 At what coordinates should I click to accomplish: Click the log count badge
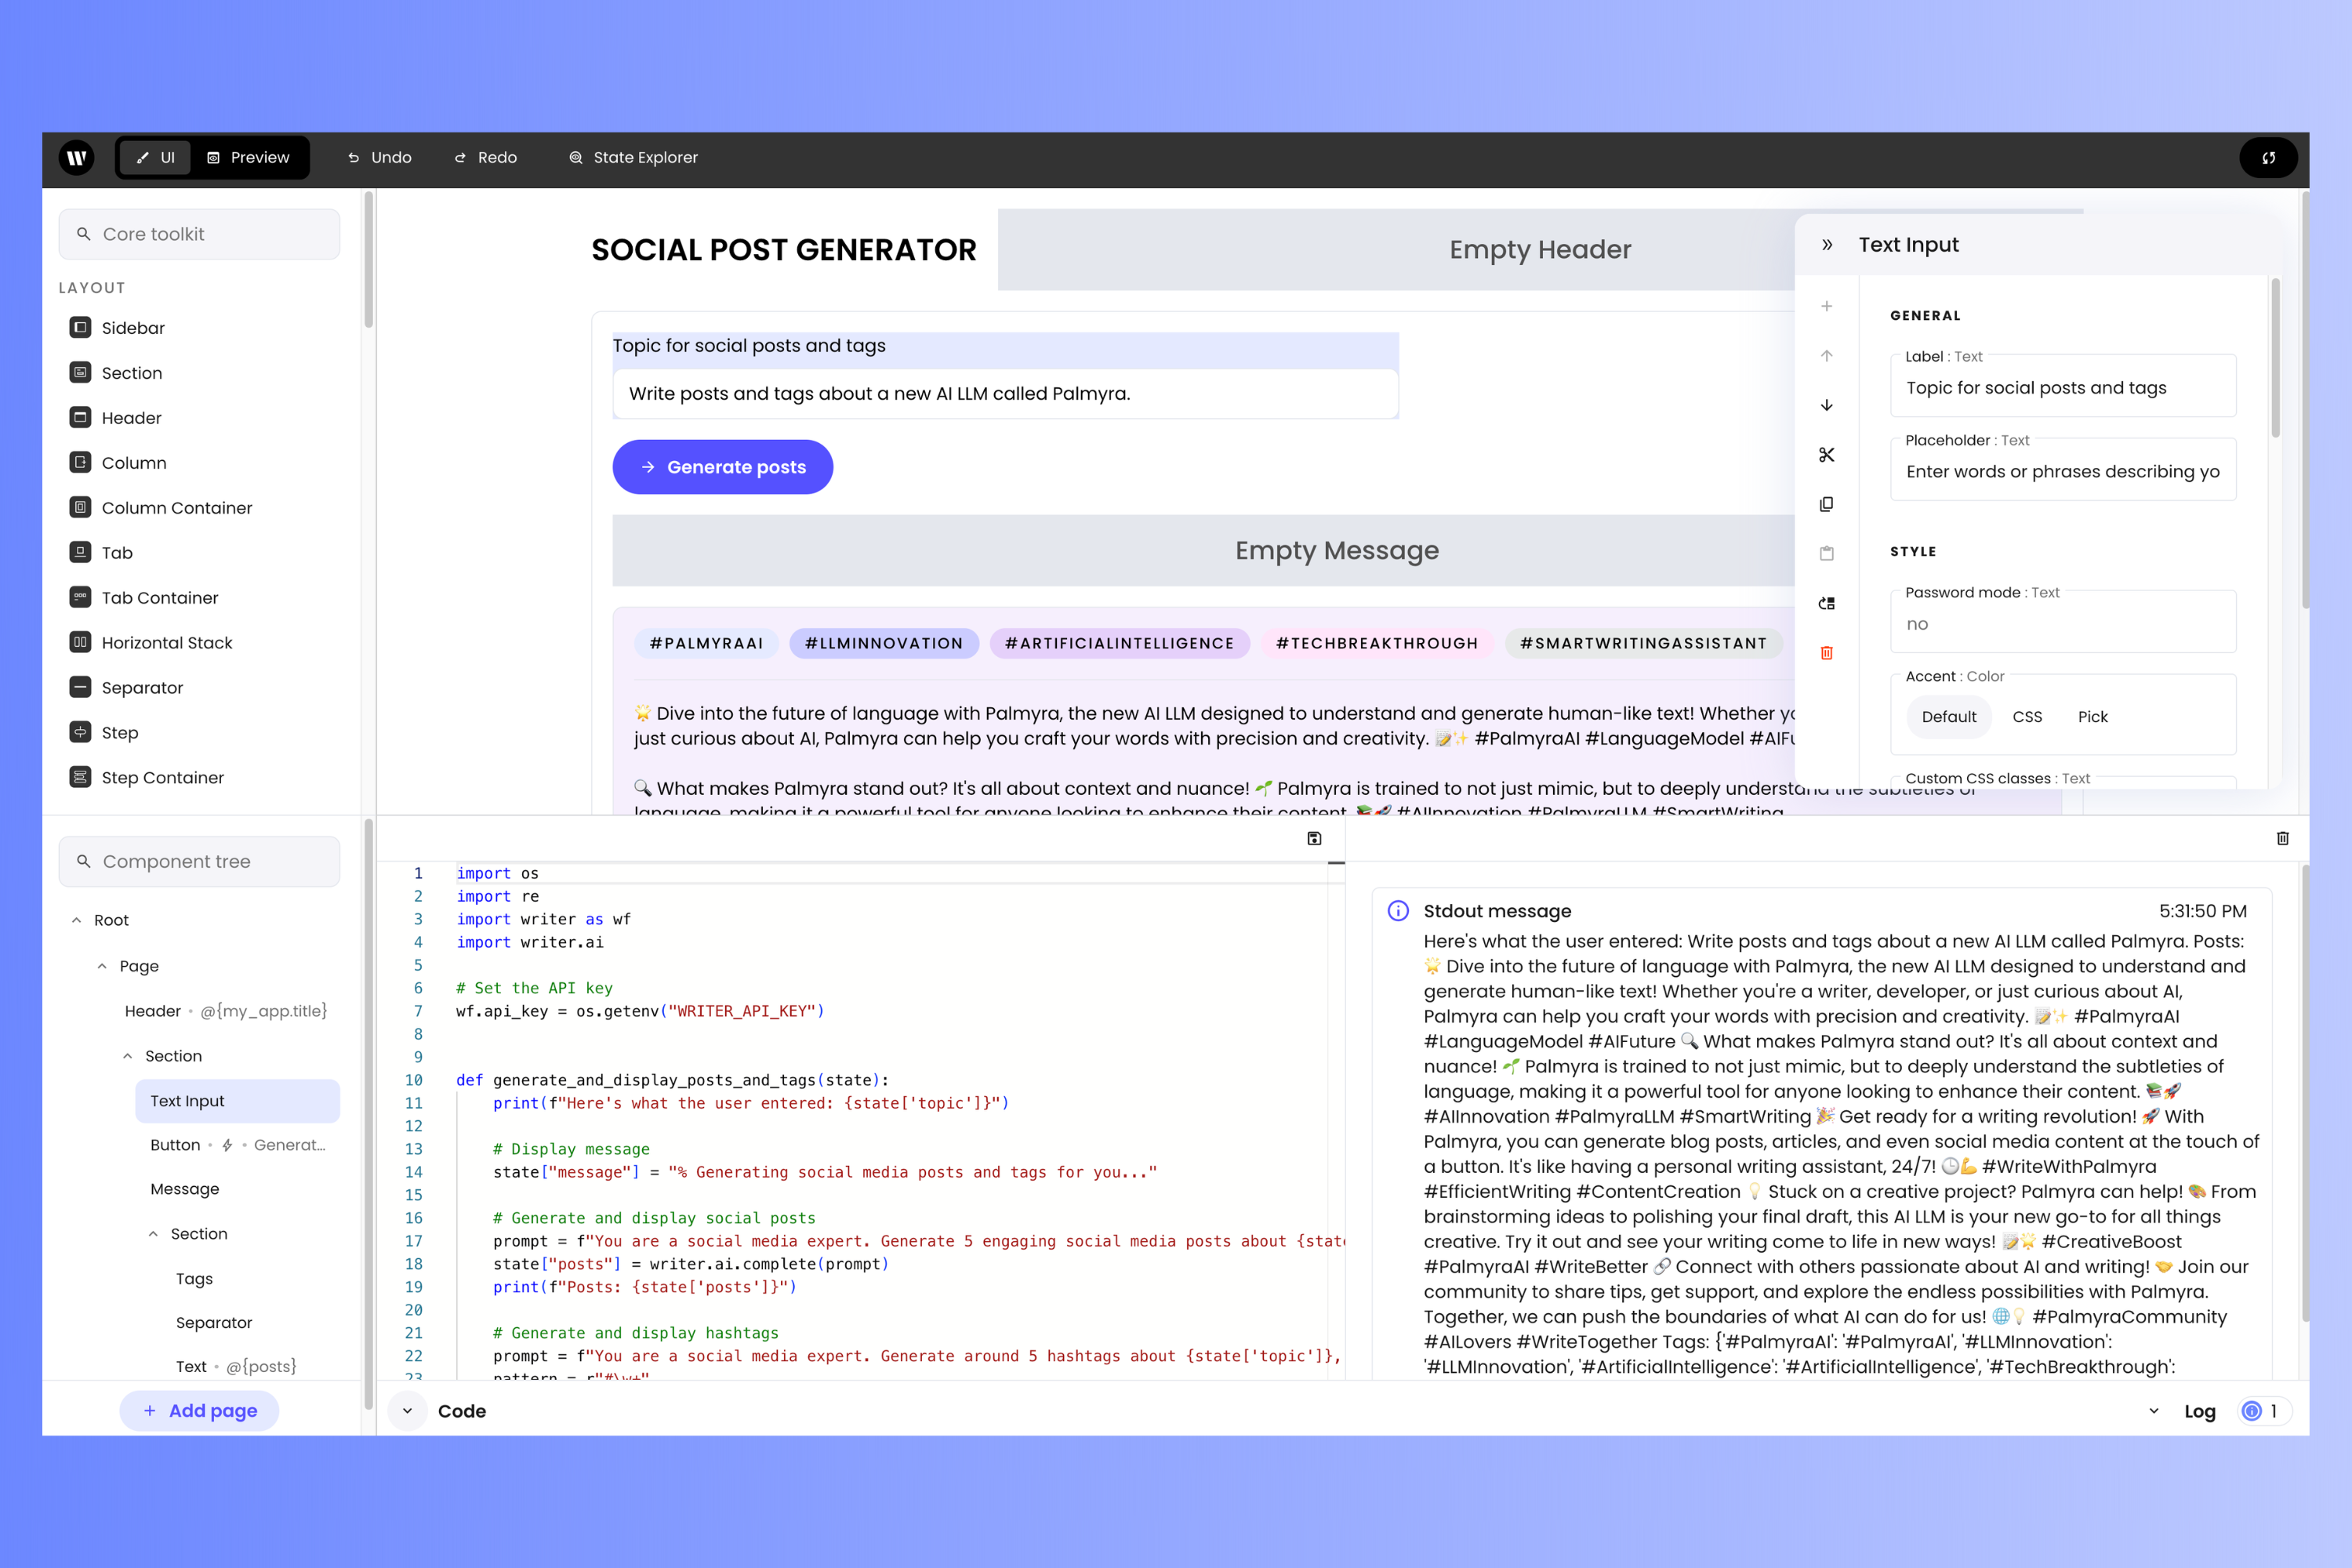[x=2264, y=1411]
